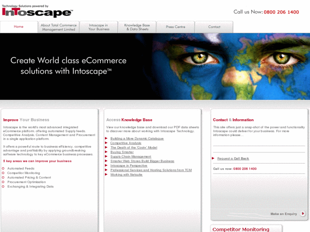This screenshot has width=310, height=232.
Task: Open the Buying Smarter link
Action: coord(122,152)
